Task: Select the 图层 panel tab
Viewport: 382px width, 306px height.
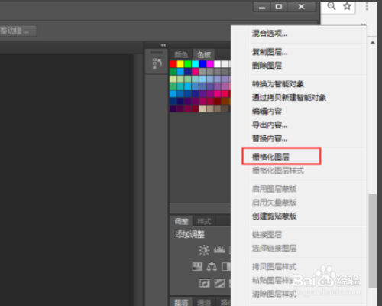Action: click(x=181, y=302)
